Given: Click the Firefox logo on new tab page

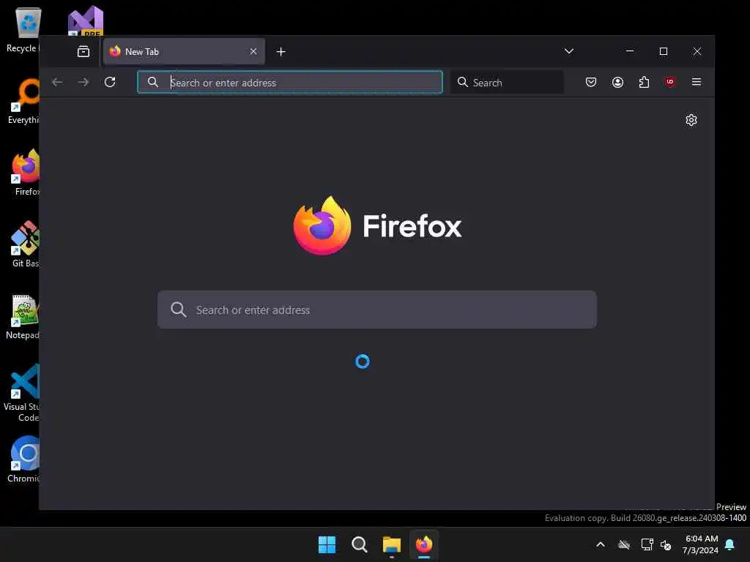Looking at the screenshot, I should (377, 225).
